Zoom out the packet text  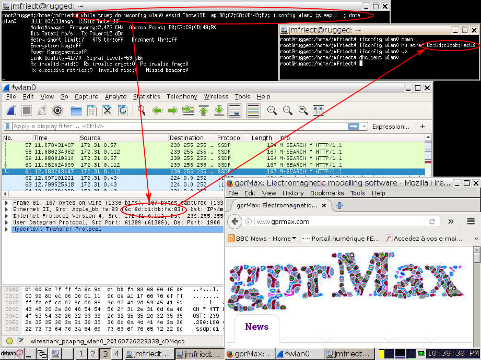click(x=288, y=110)
